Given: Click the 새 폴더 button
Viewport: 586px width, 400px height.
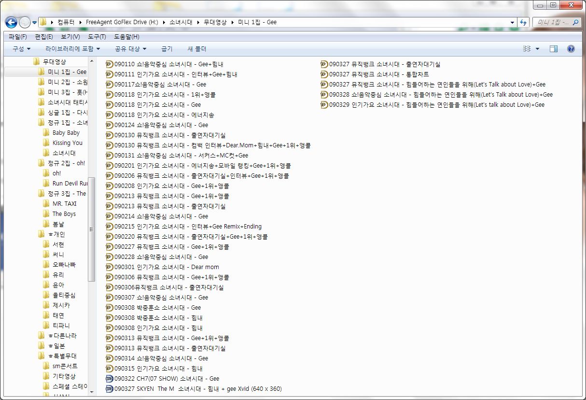Looking at the screenshot, I should (x=198, y=49).
